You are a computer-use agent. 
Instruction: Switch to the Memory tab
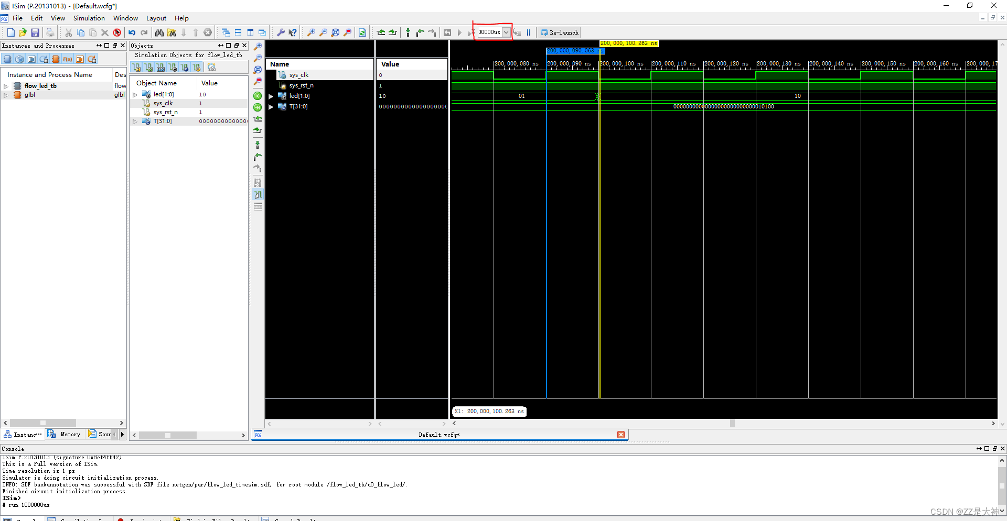[x=65, y=434]
